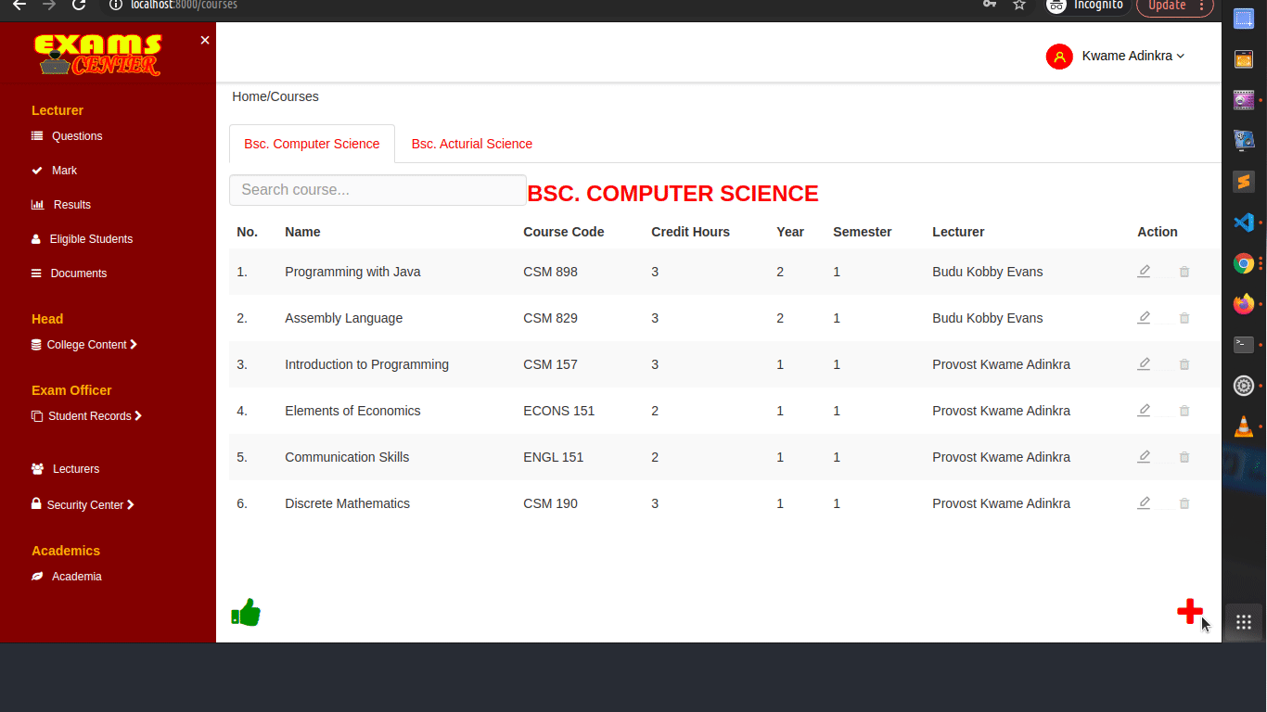Edit the Elements of Economics course
Image resolution: width=1267 pixels, height=712 pixels.
(x=1144, y=411)
